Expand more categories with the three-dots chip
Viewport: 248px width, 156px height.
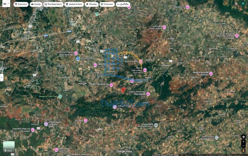click(x=123, y=4)
